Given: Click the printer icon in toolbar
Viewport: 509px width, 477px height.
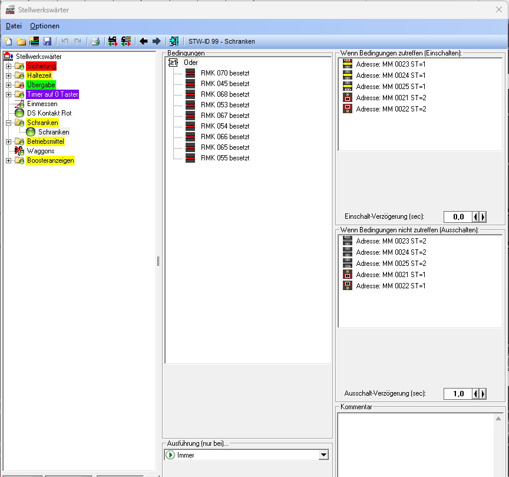Looking at the screenshot, I should click(x=95, y=41).
